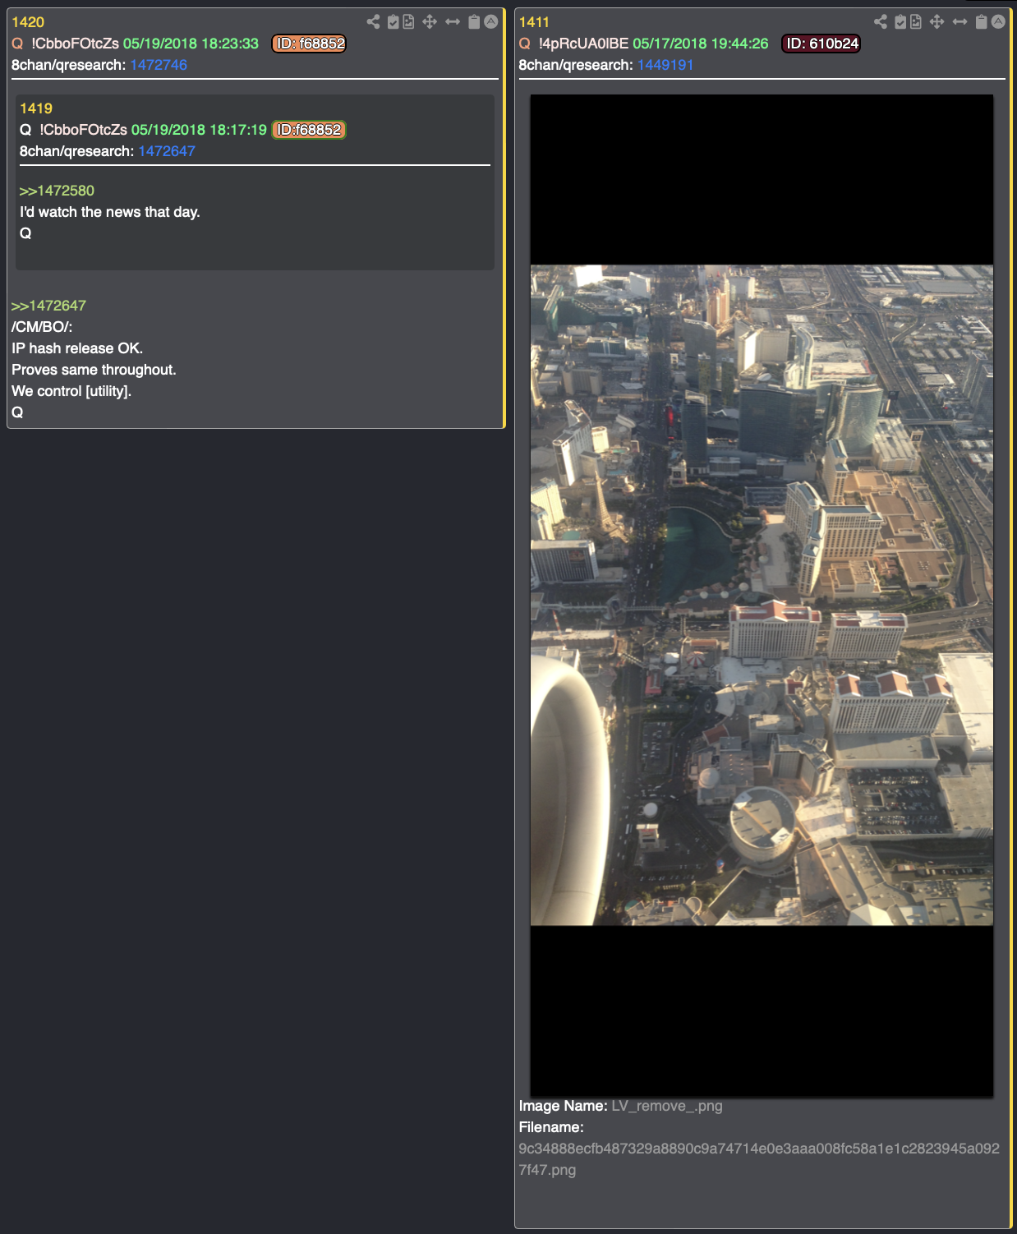Click the line "We control [utility]."
This screenshot has width=1017, height=1234.
click(x=71, y=391)
